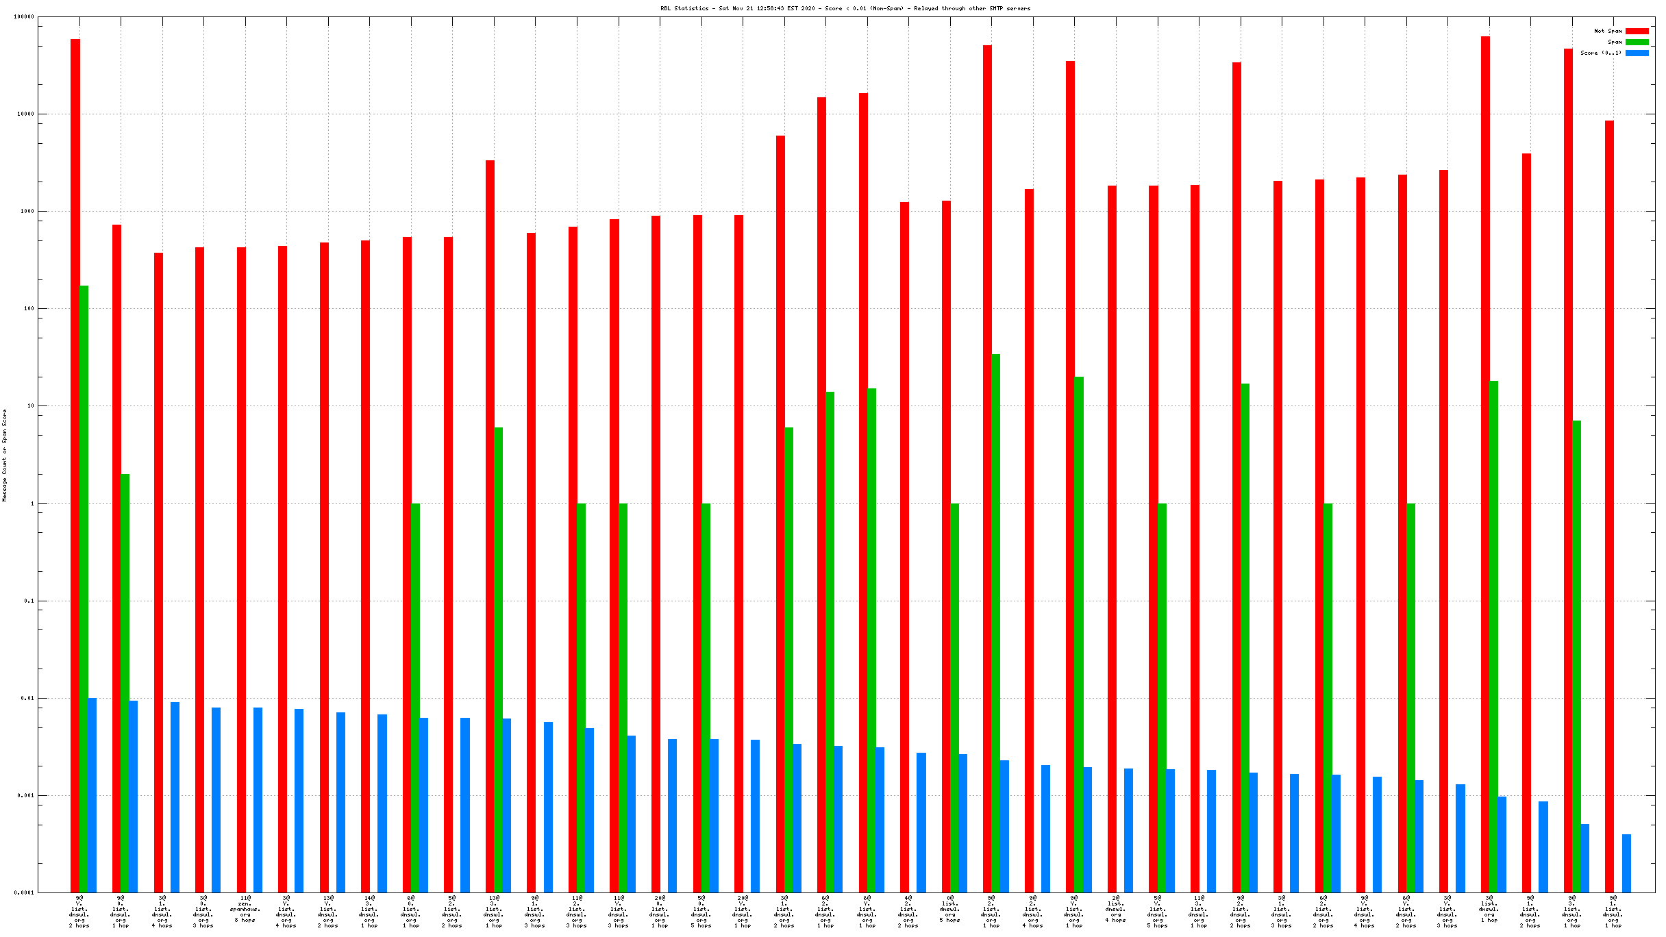Click the green Spam legend swatch
The height and width of the screenshot is (937, 1666).
point(1637,42)
